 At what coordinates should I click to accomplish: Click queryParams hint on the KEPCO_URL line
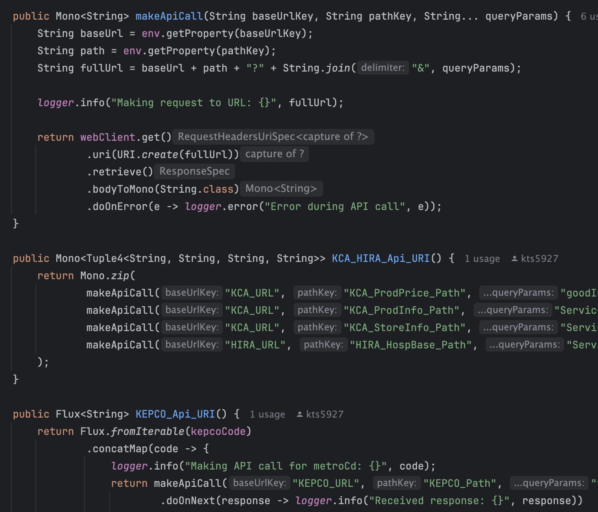click(549, 483)
